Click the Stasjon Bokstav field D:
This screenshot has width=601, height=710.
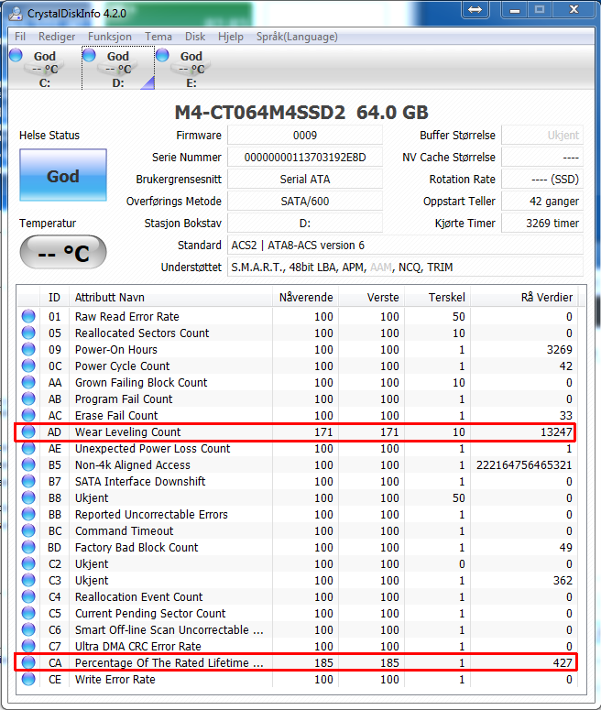(x=305, y=223)
